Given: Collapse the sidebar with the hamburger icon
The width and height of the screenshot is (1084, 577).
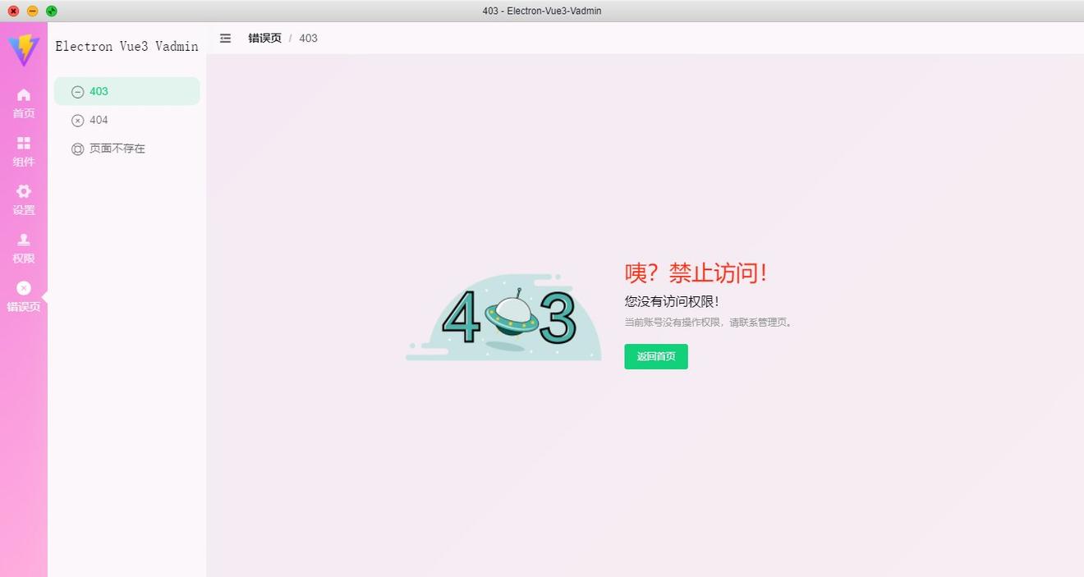Looking at the screenshot, I should [x=226, y=38].
